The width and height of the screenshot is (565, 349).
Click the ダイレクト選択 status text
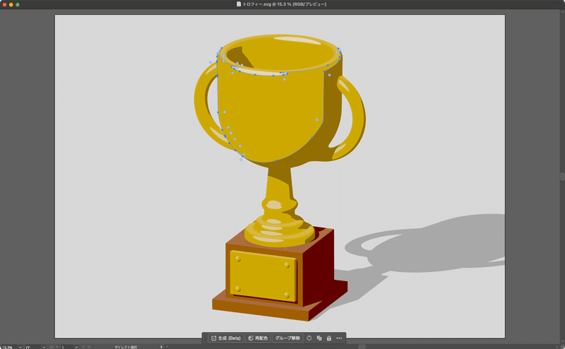point(126,347)
